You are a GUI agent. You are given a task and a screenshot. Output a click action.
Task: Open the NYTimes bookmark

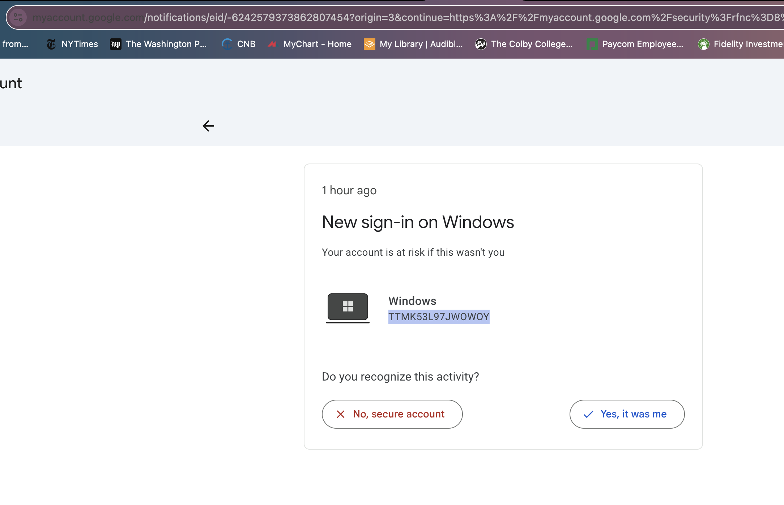coord(72,44)
